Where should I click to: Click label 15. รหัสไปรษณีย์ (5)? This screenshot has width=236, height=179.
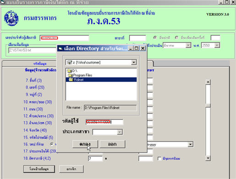click(x=38, y=137)
